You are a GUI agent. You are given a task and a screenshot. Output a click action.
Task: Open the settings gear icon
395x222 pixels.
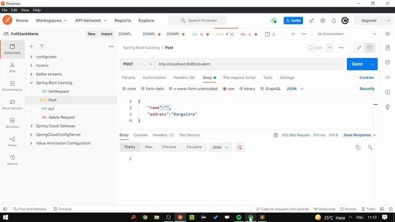coord(323,20)
